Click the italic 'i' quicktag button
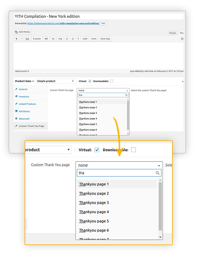 click(x=21, y=39)
